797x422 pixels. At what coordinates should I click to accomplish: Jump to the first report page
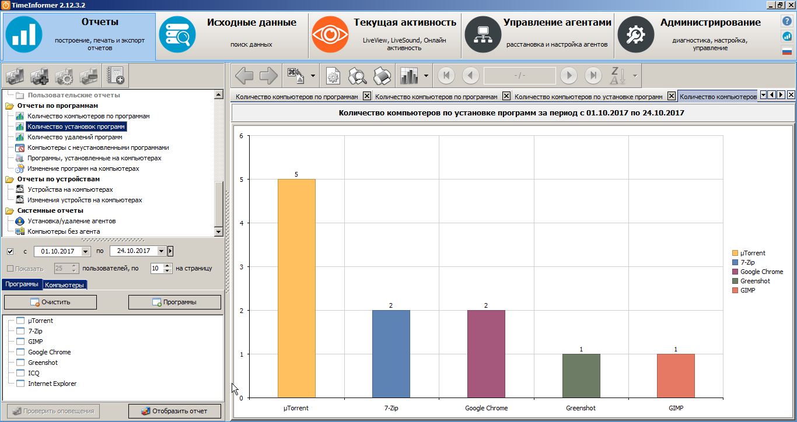446,75
